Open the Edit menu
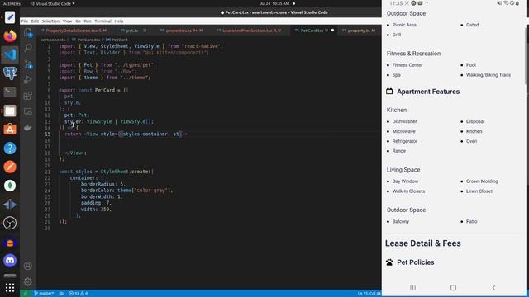529x297 pixels. click(35, 21)
